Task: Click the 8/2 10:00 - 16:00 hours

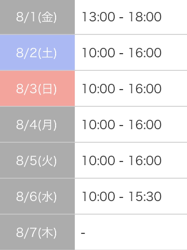Action: tap(122, 53)
